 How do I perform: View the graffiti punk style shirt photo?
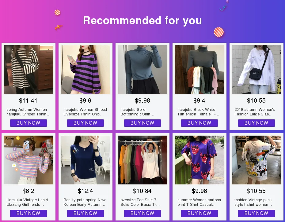click(256, 160)
